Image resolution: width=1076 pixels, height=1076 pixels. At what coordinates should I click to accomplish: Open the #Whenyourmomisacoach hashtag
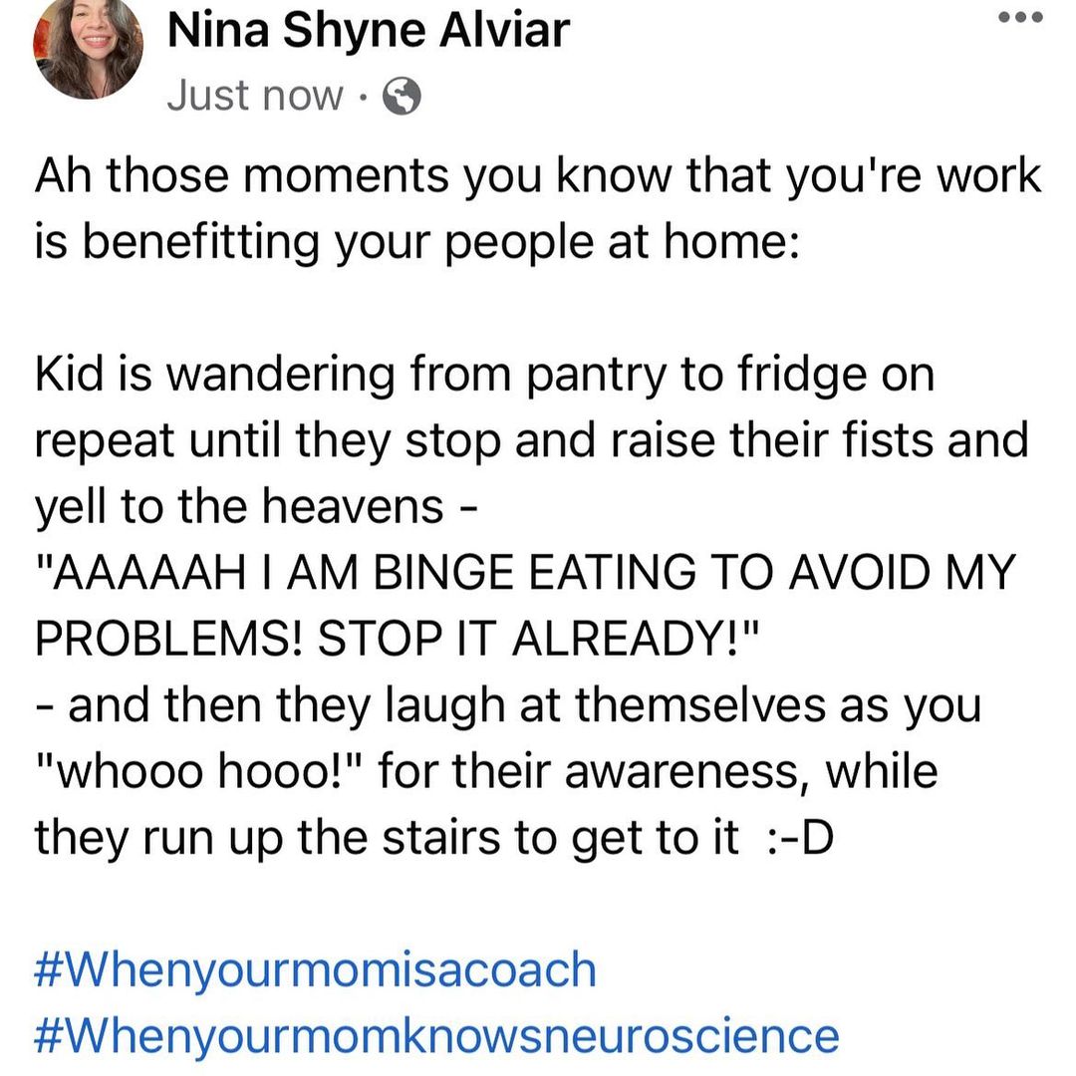point(315,969)
